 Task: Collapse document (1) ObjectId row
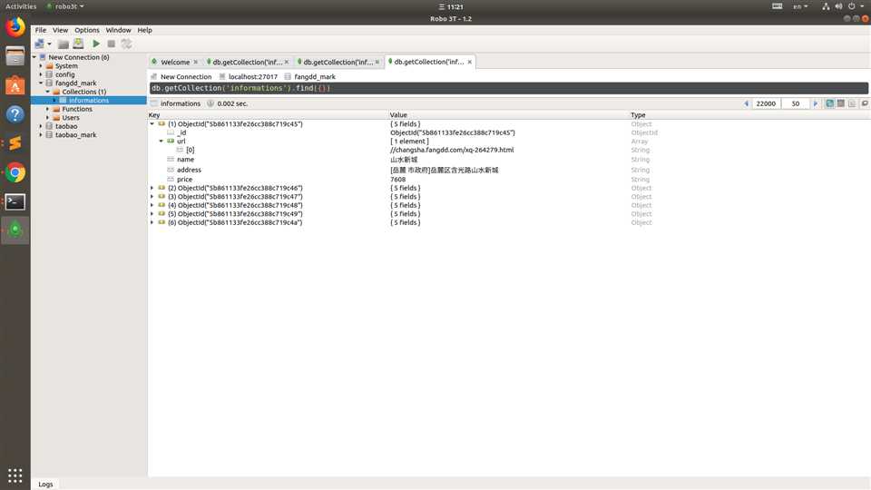coord(152,124)
